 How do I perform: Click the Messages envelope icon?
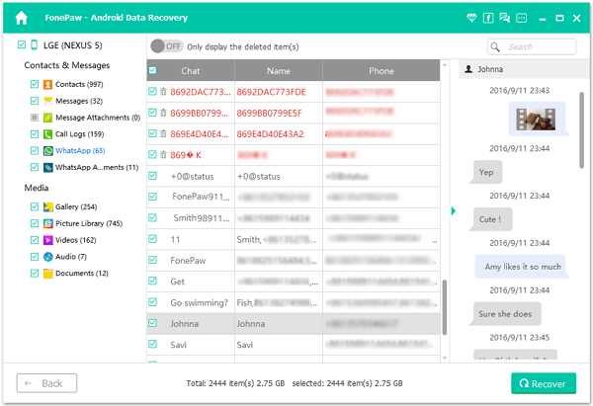click(x=47, y=101)
